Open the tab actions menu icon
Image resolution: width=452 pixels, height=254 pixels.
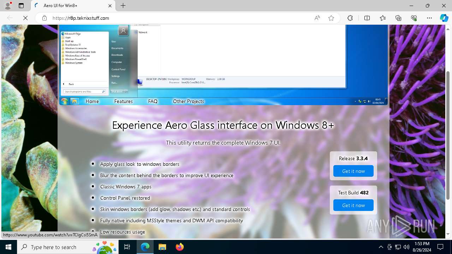pos(21,6)
